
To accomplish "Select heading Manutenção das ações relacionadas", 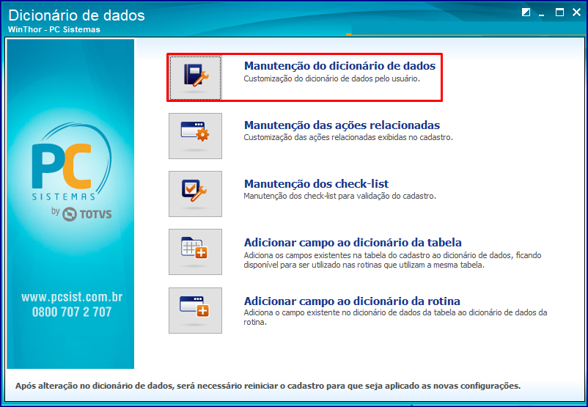I will click(x=342, y=125).
